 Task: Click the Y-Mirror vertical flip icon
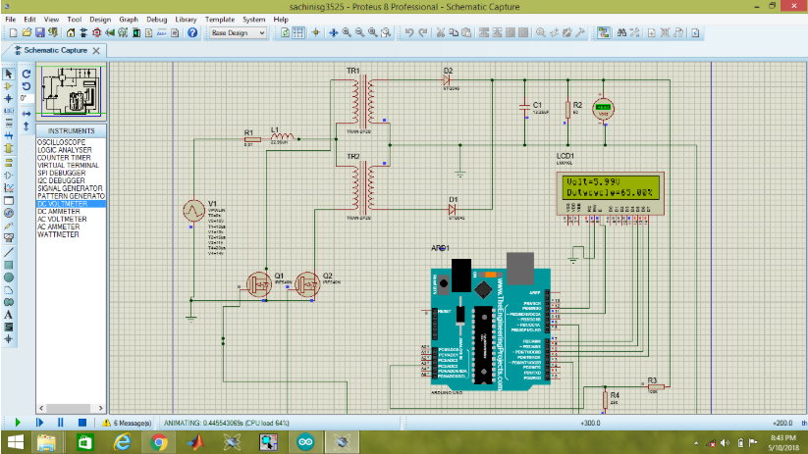click(27, 126)
